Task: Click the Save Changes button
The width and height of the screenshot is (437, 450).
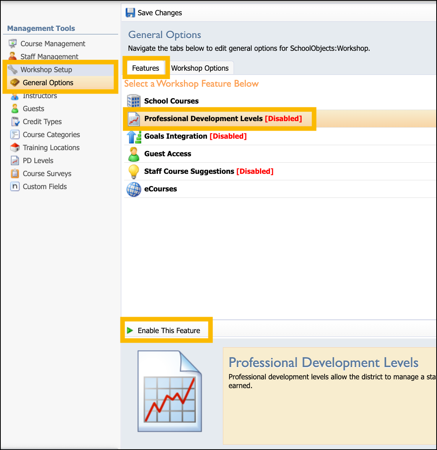Action: click(154, 13)
